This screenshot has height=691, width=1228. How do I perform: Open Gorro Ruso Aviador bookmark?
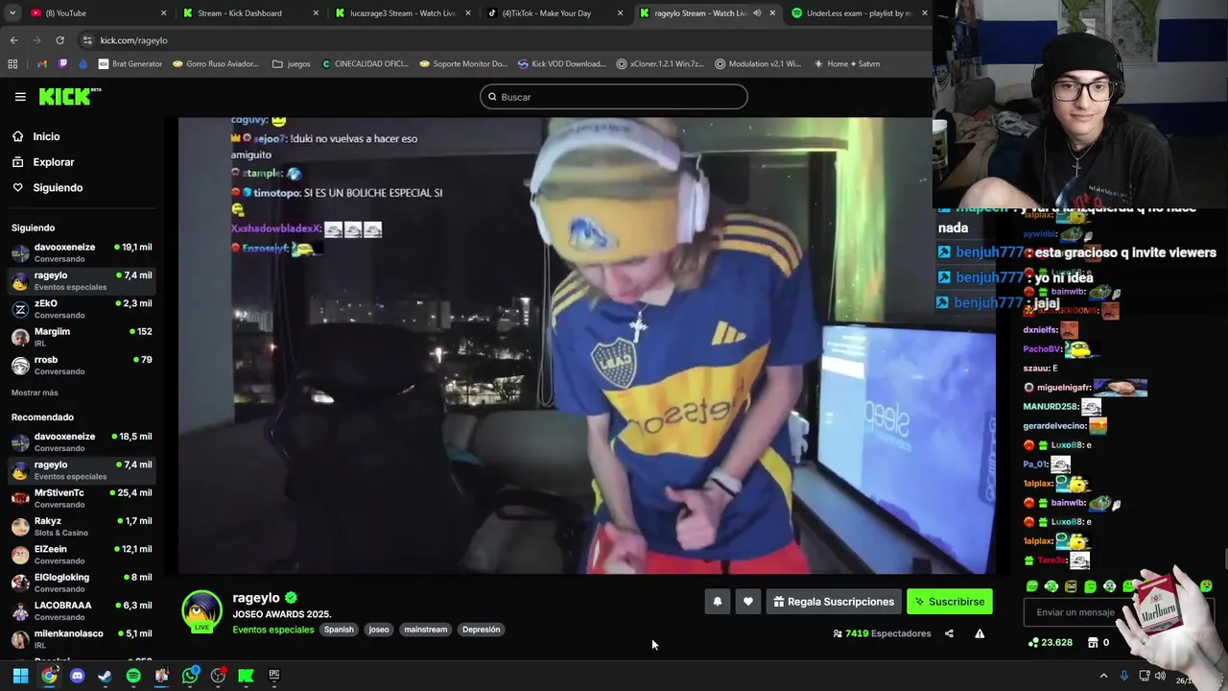215,64
